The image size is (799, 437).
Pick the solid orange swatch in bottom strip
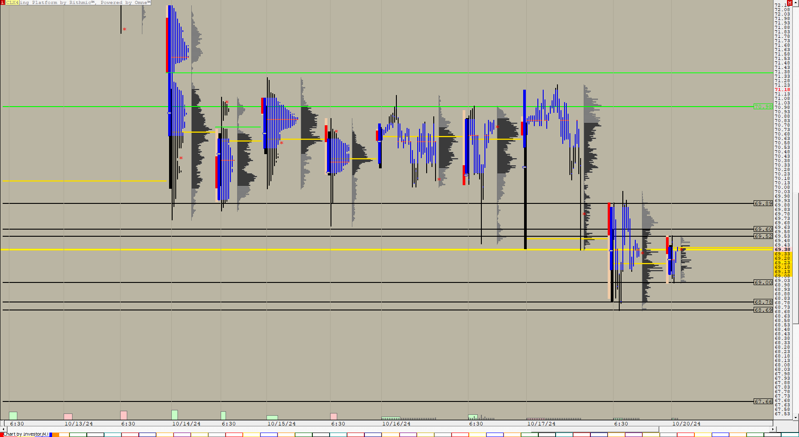point(56,434)
